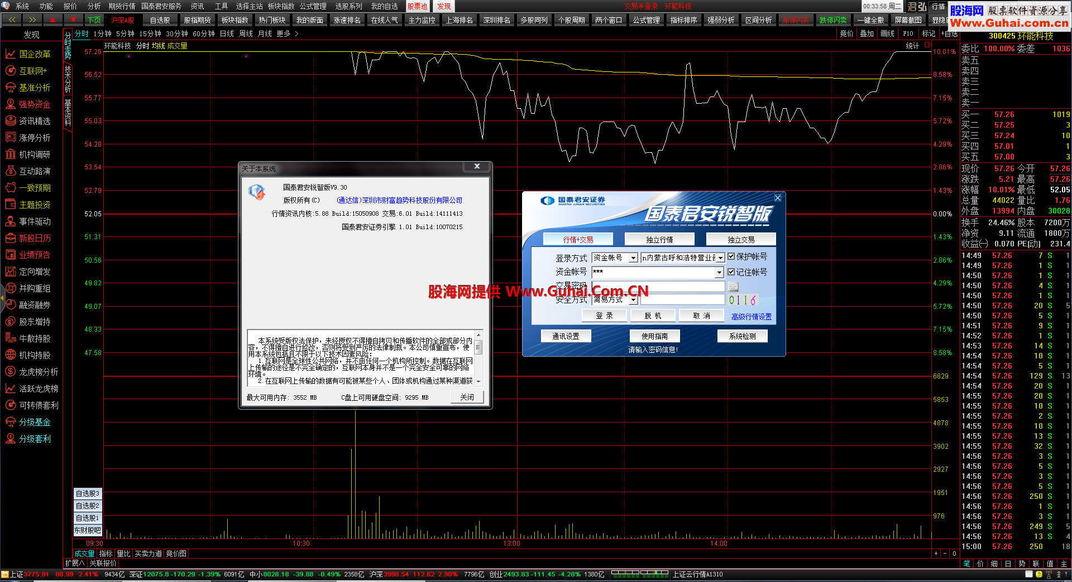1072x582 pixels.
Task: Select 涨停分析 in the sidebar
Action: 28,138
